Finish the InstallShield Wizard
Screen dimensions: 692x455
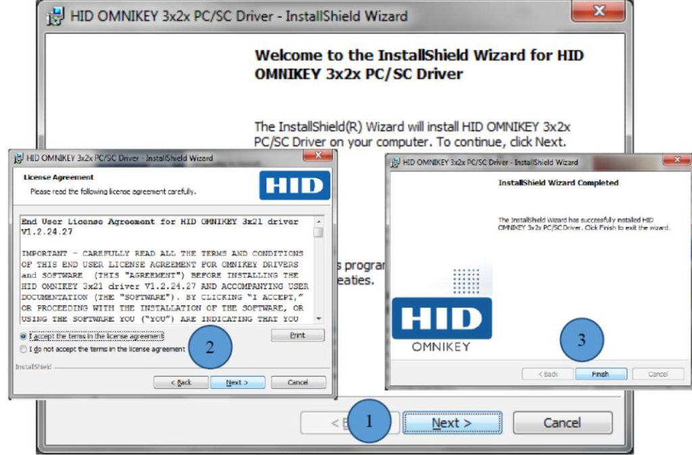(x=601, y=373)
